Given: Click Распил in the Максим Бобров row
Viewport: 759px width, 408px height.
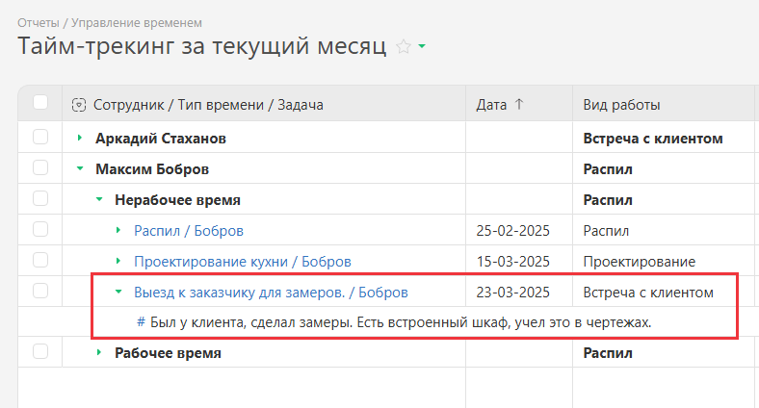Looking at the screenshot, I should point(608,169).
